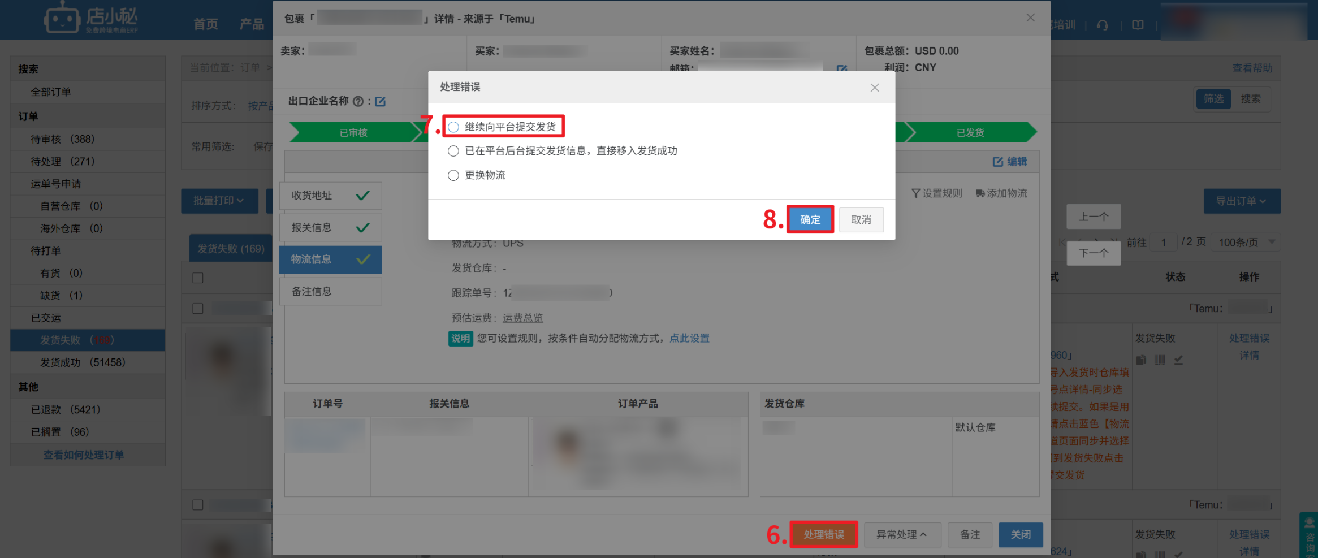The image size is (1318, 558).
Task: Click the edit icon beside the 邮箱 field
Action: point(842,68)
